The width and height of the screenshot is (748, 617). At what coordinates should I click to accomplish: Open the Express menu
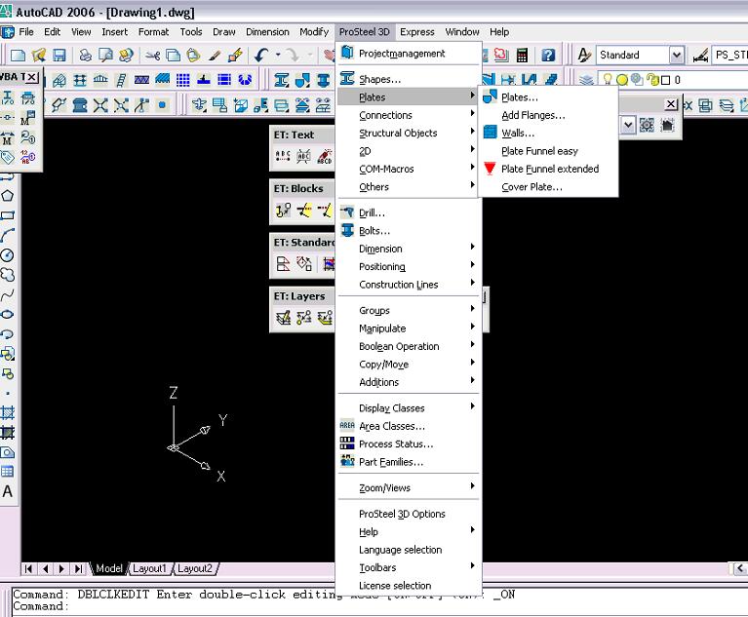417,32
